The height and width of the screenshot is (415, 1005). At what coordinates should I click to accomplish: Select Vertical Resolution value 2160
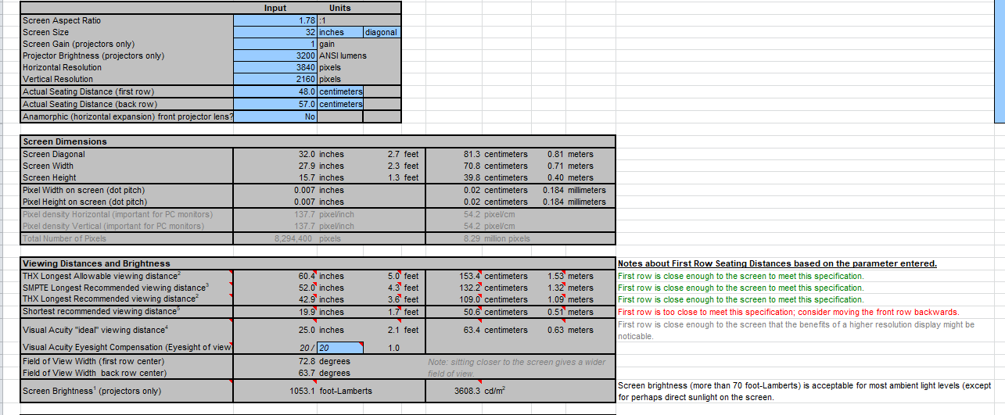point(275,79)
